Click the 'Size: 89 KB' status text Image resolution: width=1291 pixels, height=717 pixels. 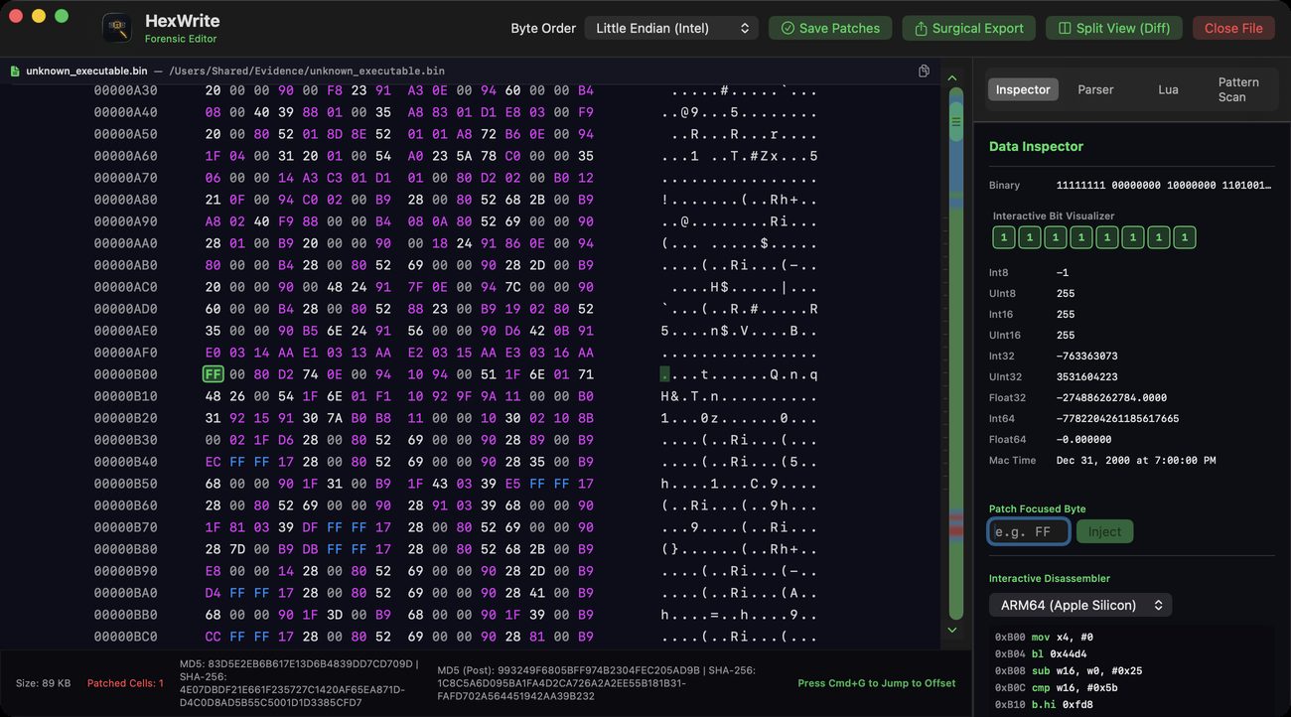point(43,683)
